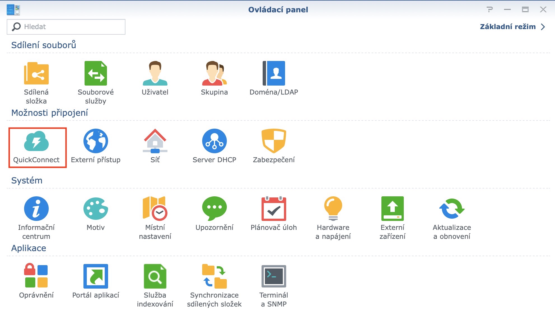Open the Zabezpečení settings
The image size is (555, 316).
coord(274,143)
